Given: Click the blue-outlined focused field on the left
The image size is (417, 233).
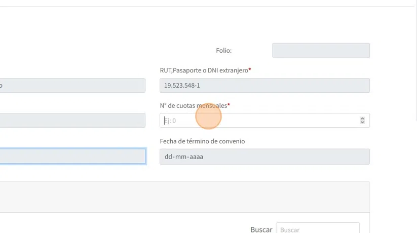Looking at the screenshot, I should click(x=72, y=156).
